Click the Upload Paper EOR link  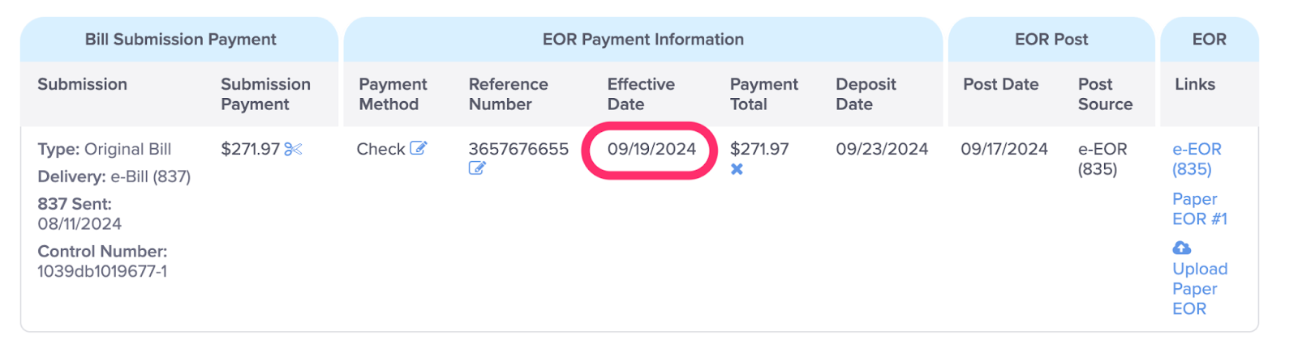point(1200,288)
